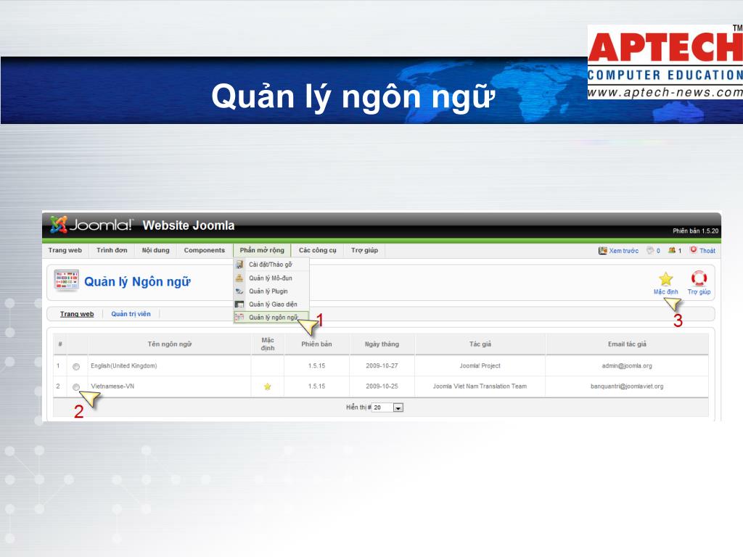Choose Cài đặt/Tháo gỡ from the dropdown menu

(x=271, y=264)
